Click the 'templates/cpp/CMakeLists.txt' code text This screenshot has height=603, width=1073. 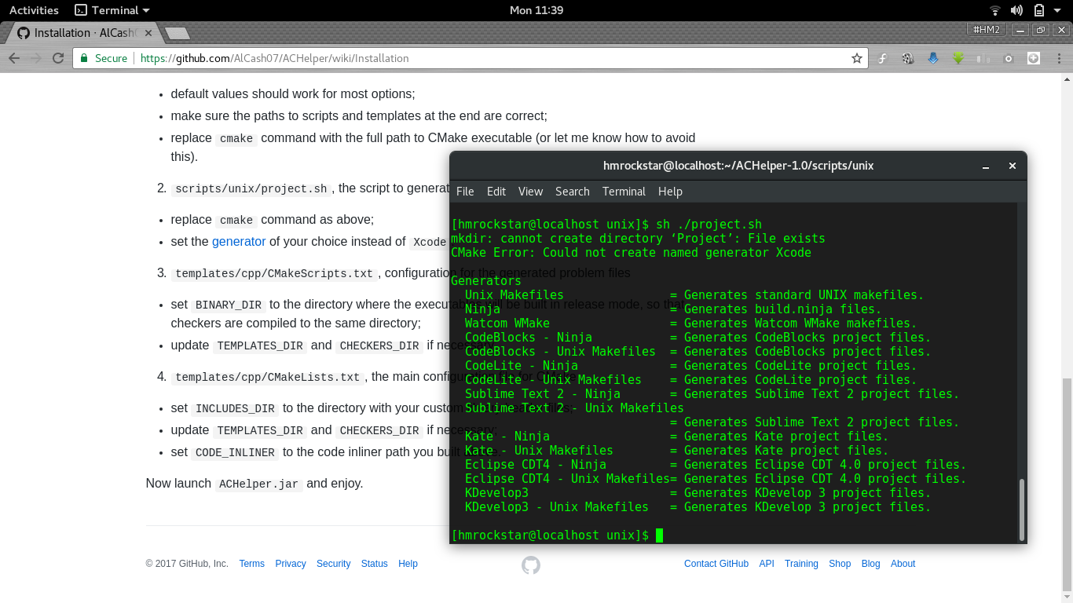point(267,377)
